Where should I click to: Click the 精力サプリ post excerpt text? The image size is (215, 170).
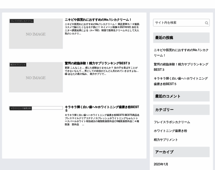pyautogui.click(x=102, y=71)
